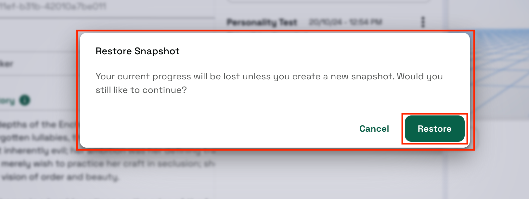Click the "Restore Snapshot" dialog title

pos(137,51)
